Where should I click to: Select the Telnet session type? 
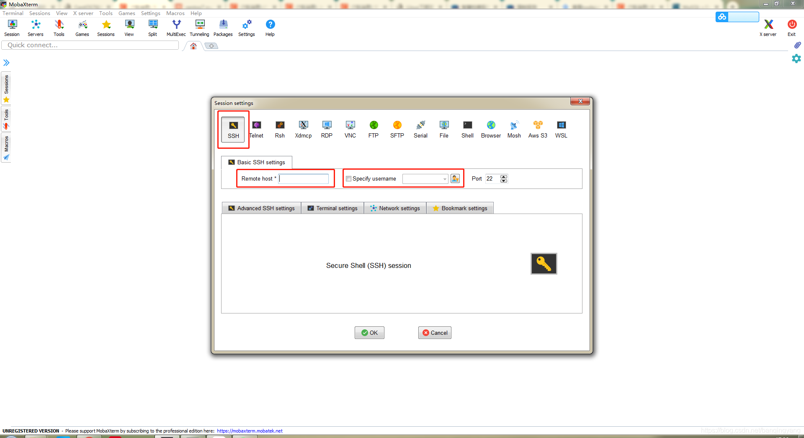pos(256,130)
